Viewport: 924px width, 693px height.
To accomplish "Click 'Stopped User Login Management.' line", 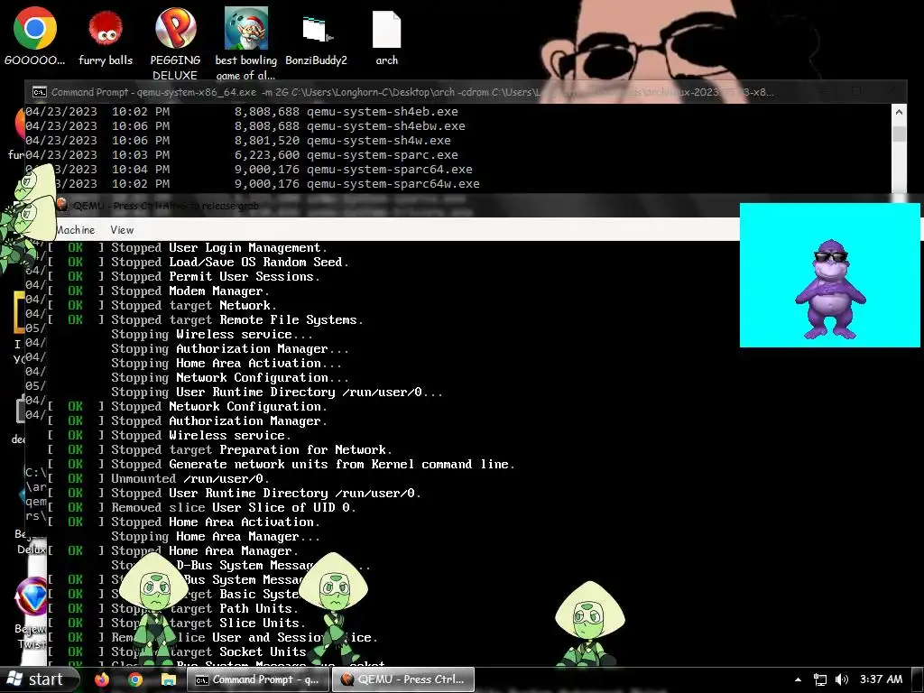I will [x=188, y=247].
